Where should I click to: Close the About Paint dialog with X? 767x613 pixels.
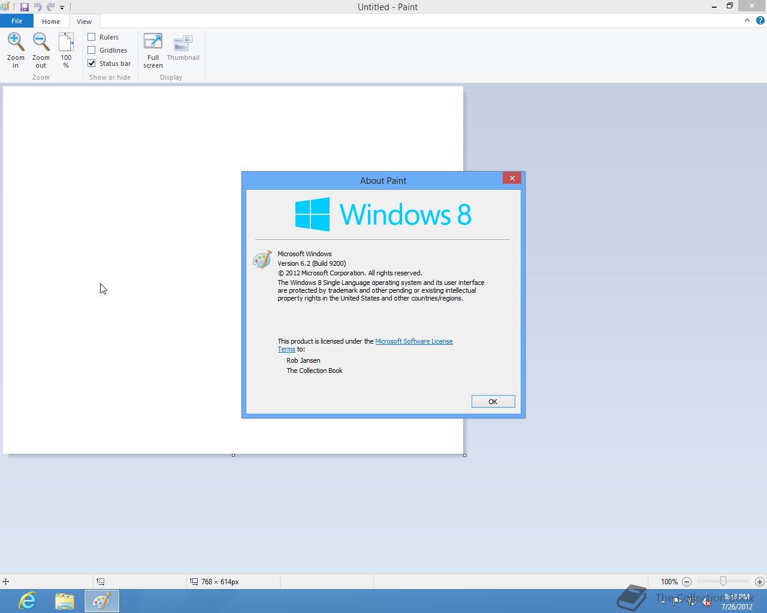tap(512, 178)
